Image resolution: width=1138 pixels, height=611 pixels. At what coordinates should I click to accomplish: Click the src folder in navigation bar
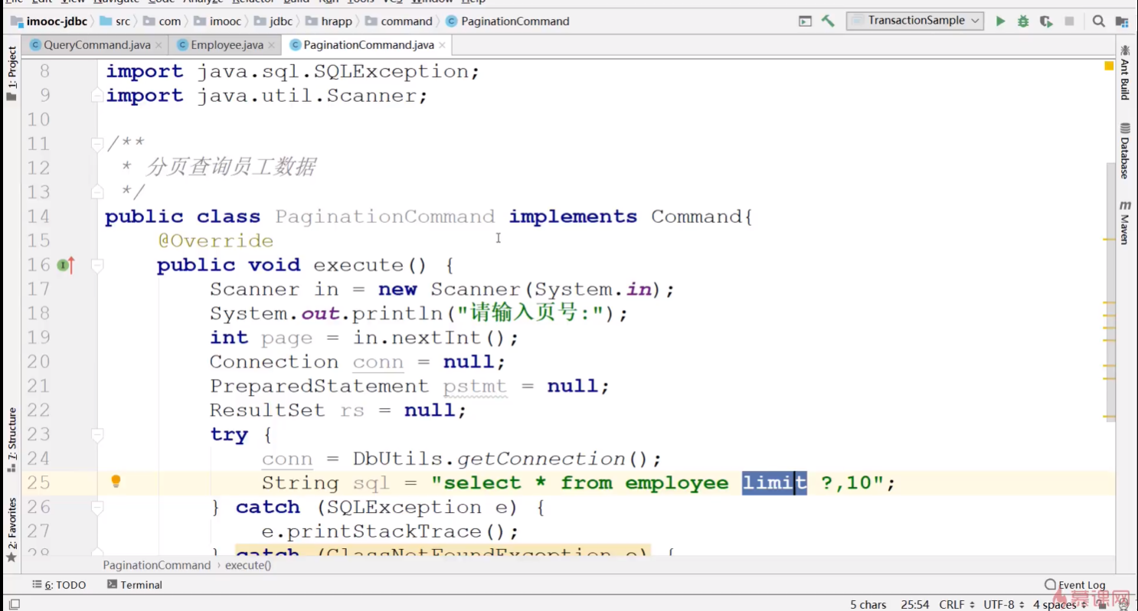click(x=115, y=21)
